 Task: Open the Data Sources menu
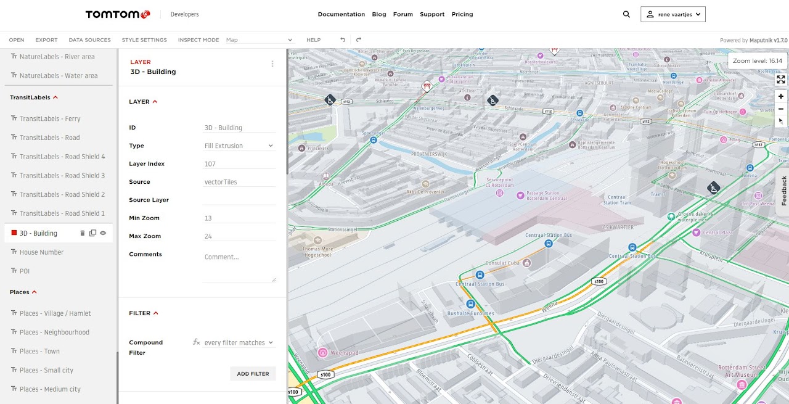point(89,39)
